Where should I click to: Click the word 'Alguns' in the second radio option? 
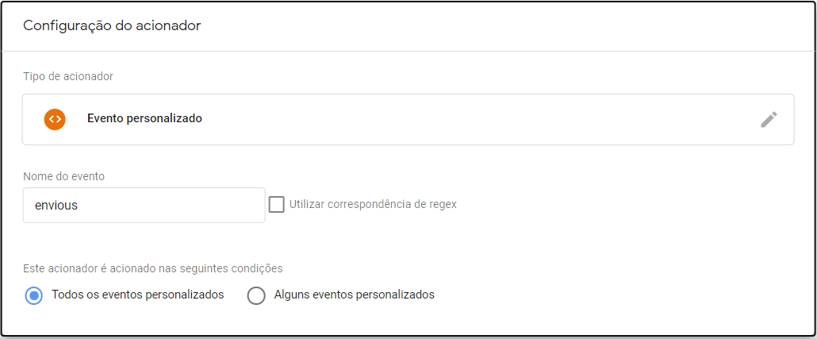click(x=291, y=295)
